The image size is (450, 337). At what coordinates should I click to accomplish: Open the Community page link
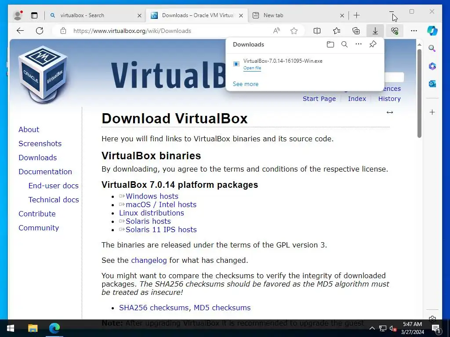point(39,228)
